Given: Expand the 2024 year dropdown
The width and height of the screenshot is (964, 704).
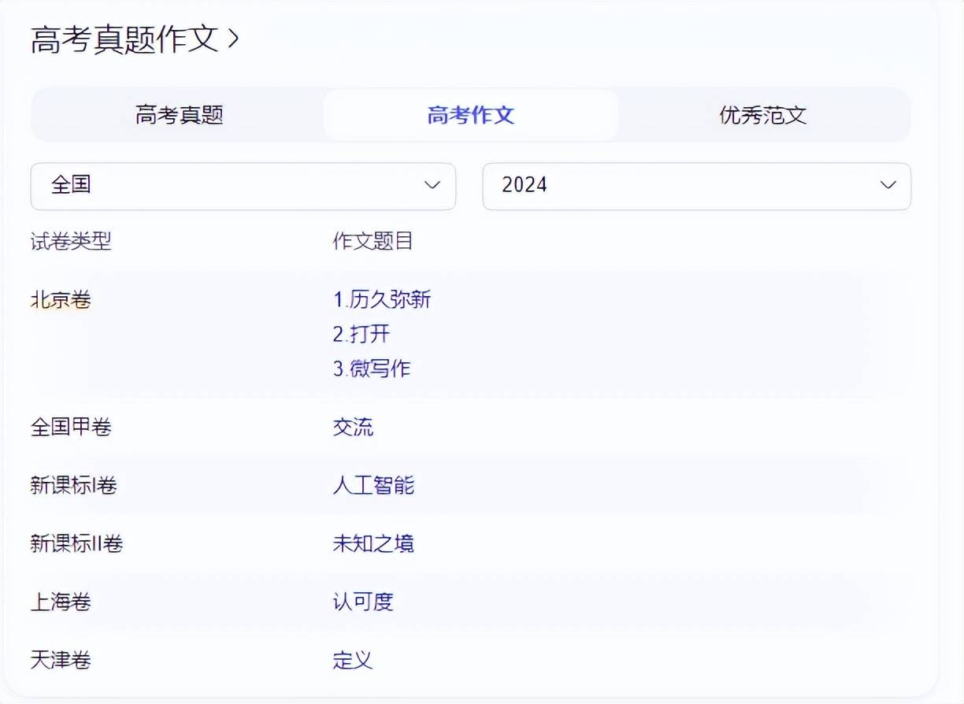Looking at the screenshot, I should pyautogui.click(x=696, y=186).
